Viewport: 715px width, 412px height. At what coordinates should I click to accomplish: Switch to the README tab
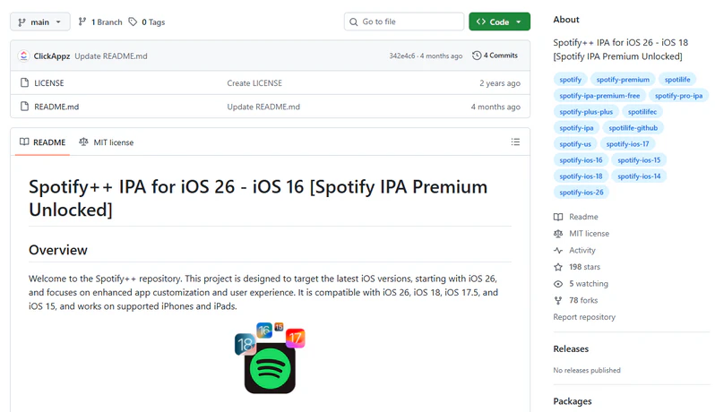[x=42, y=142]
